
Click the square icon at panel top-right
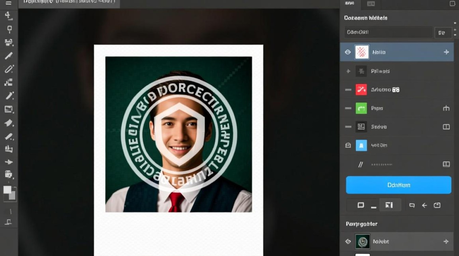(x=452, y=4)
